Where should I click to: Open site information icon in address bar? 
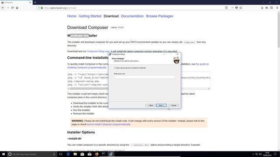[39, 8]
